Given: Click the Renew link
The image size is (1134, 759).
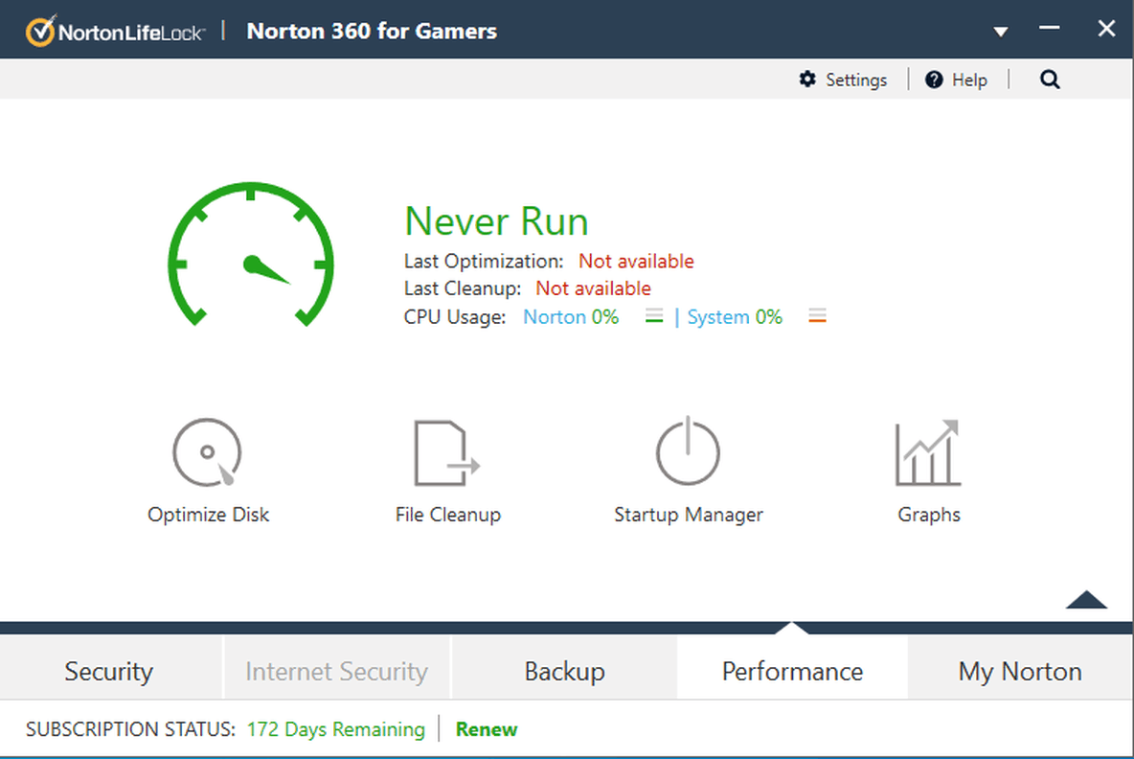Looking at the screenshot, I should pyautogui.click(x=486, y=729).
